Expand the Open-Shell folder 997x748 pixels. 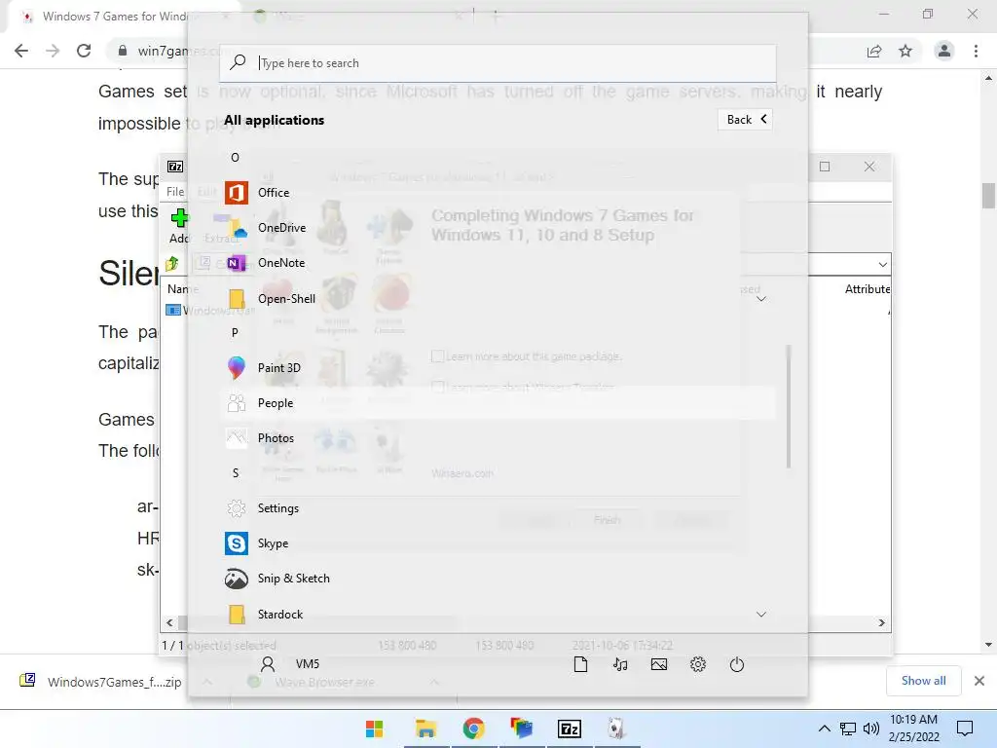pyautogui.click(x=498, y=298)
